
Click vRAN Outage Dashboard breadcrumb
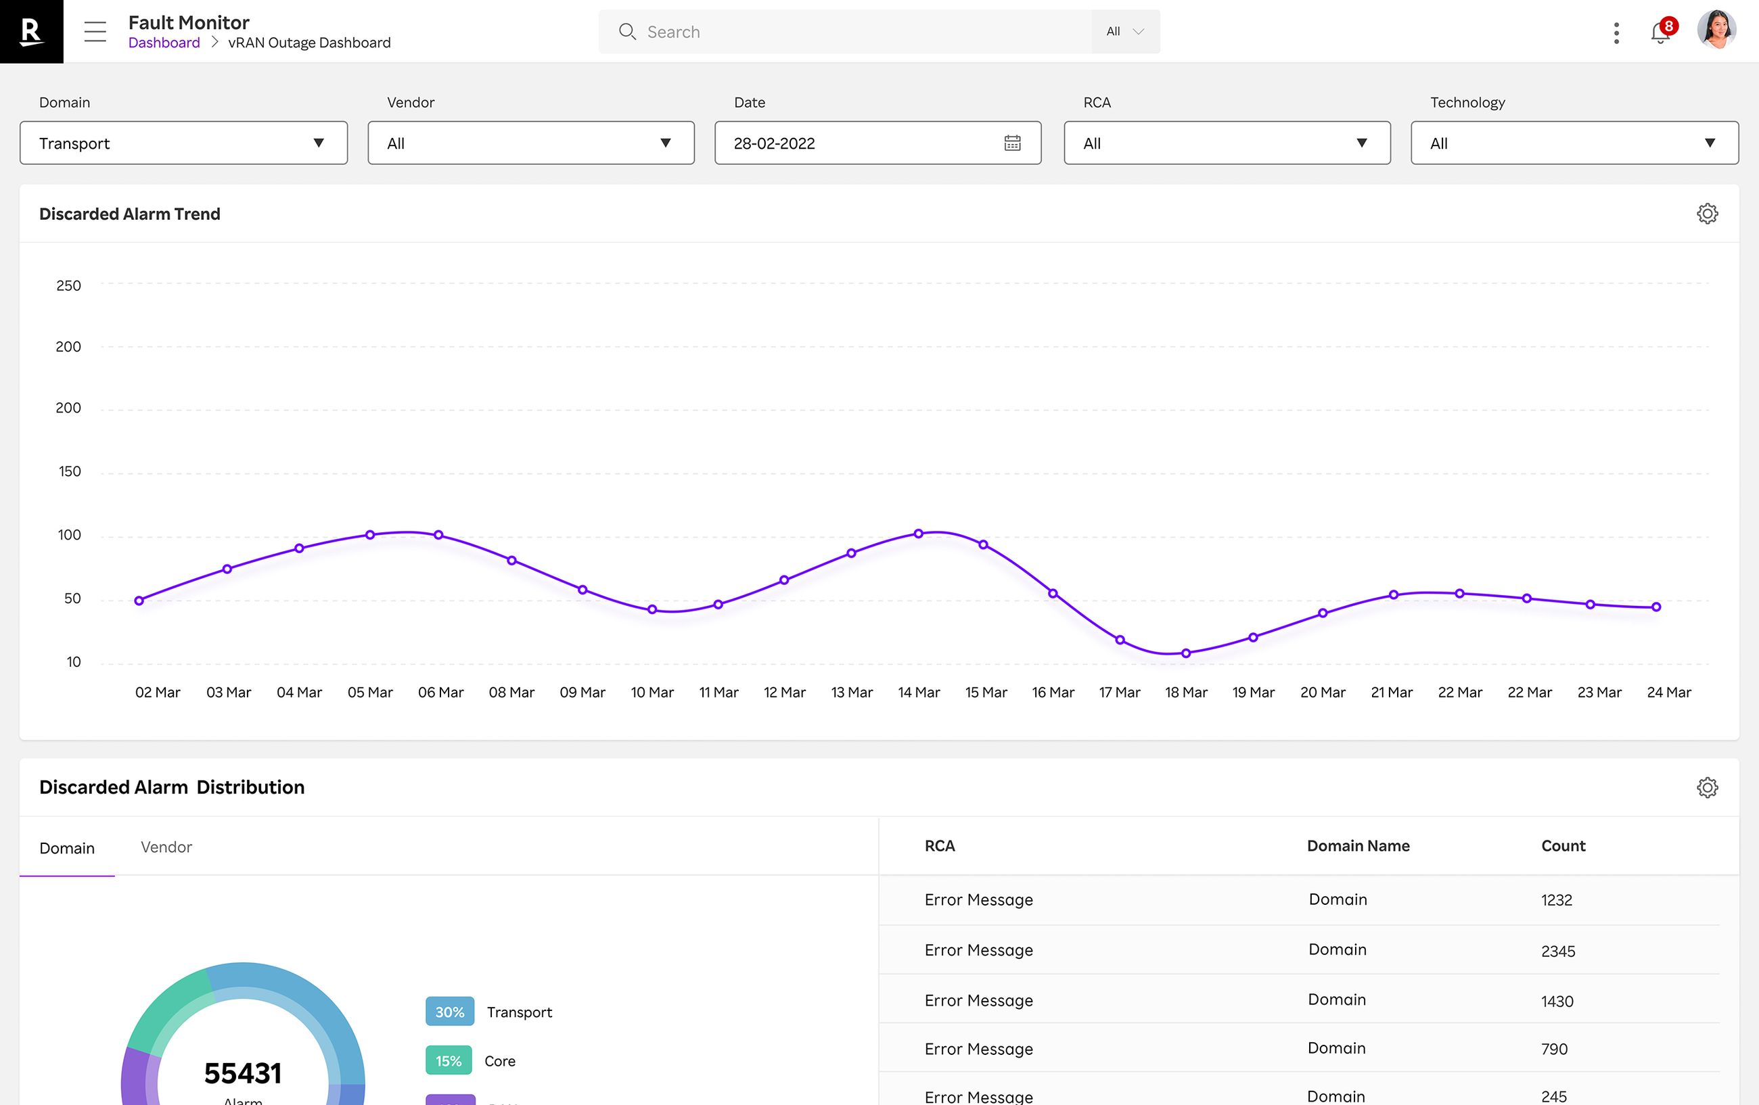tap(310, 43)
